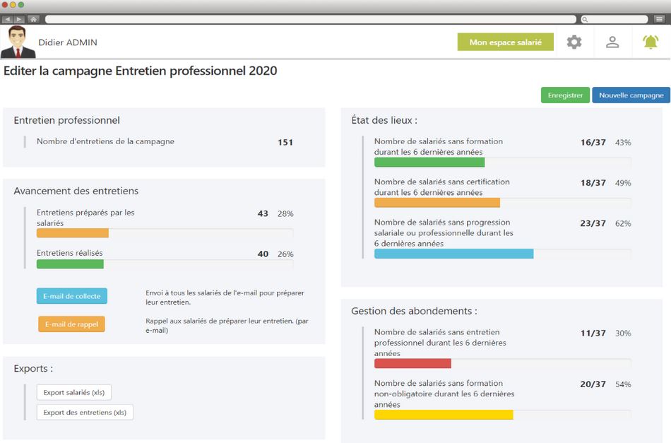Click prepared interviews count 43
671x443 pixels.
[x=263, y=213]
